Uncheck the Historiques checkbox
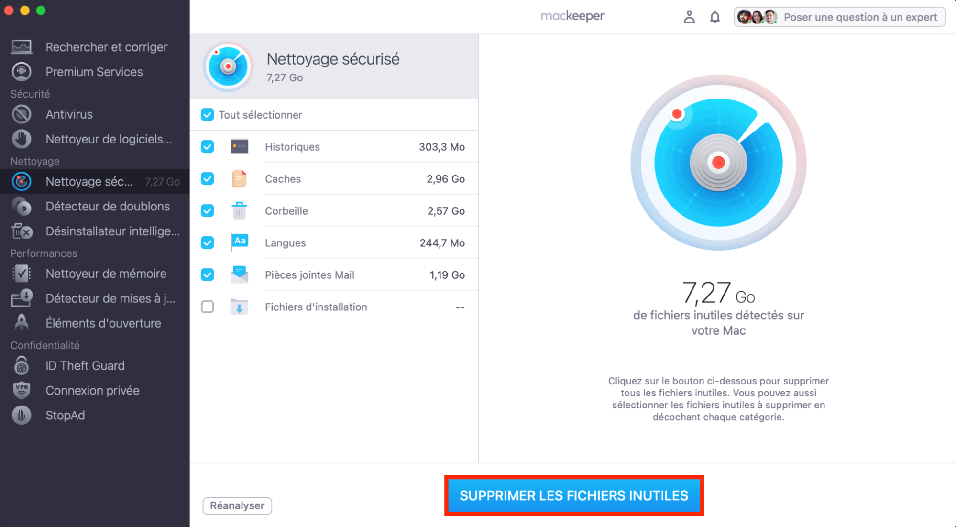 (x=207, y=146)
